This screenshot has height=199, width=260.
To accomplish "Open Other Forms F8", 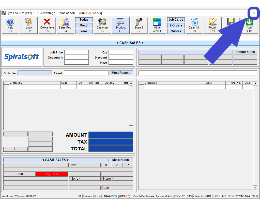I will pos(157,25).
